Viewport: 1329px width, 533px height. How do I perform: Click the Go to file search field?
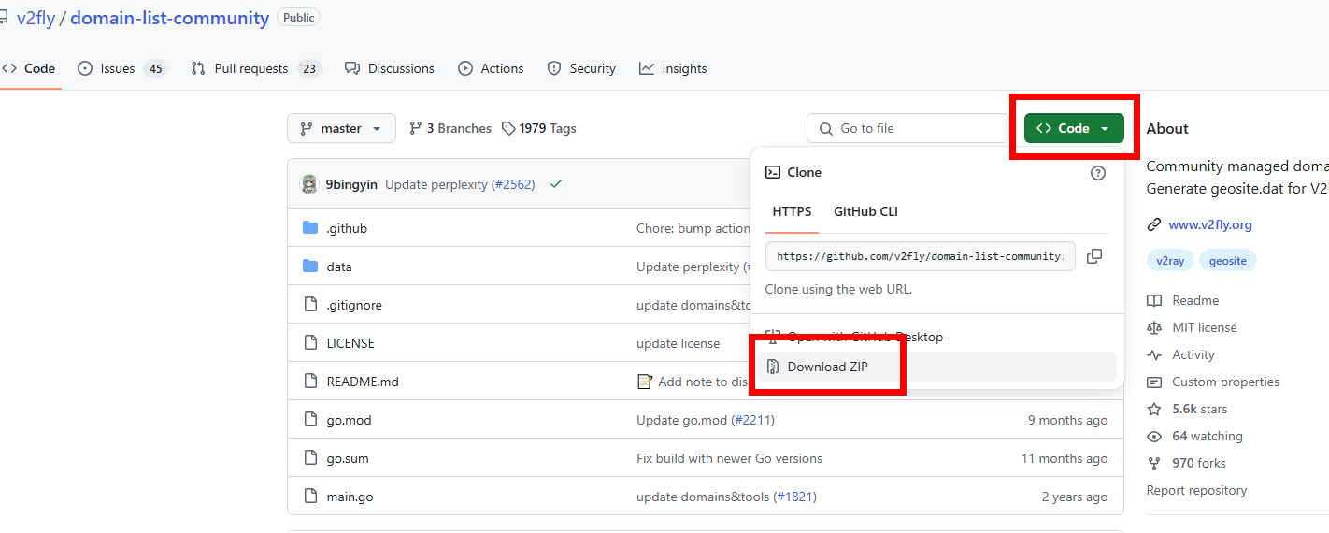tap(908, 128)
